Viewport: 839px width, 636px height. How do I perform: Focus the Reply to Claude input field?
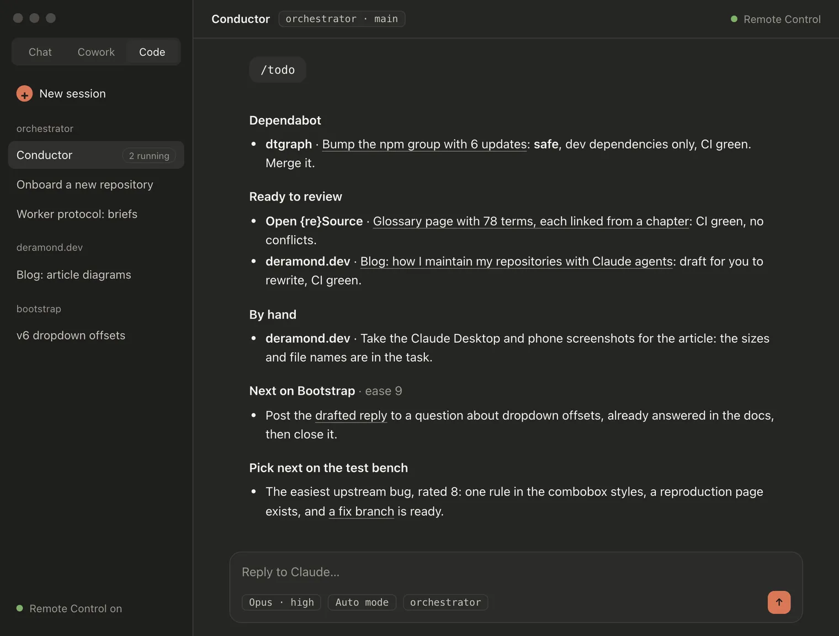[516, 572]
